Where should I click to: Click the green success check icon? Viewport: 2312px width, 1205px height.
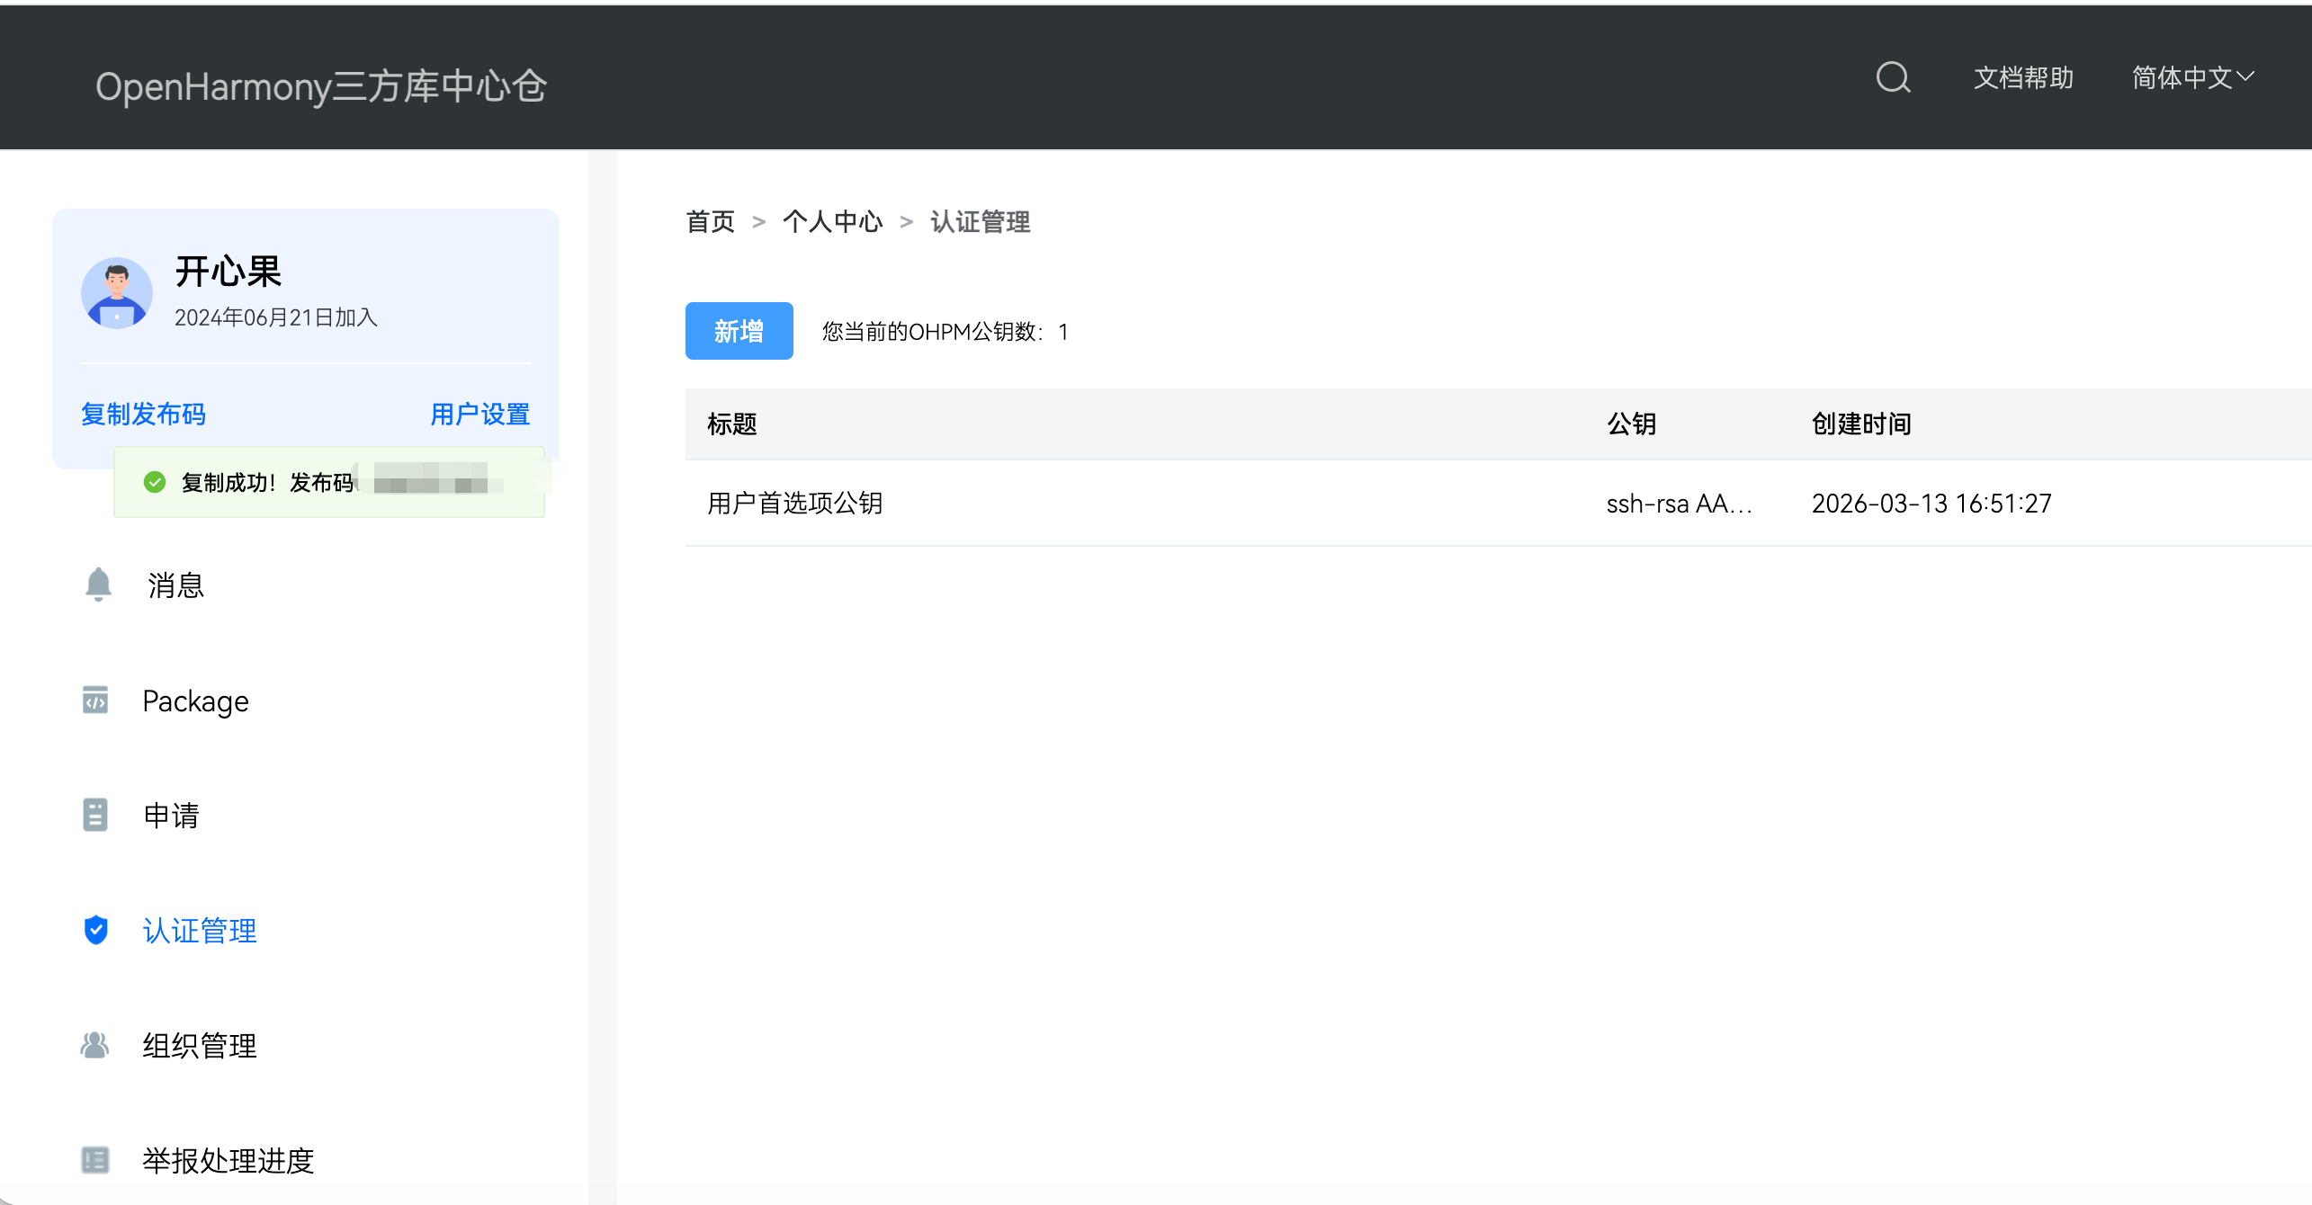pyautogui.click(x=155, y=482)
